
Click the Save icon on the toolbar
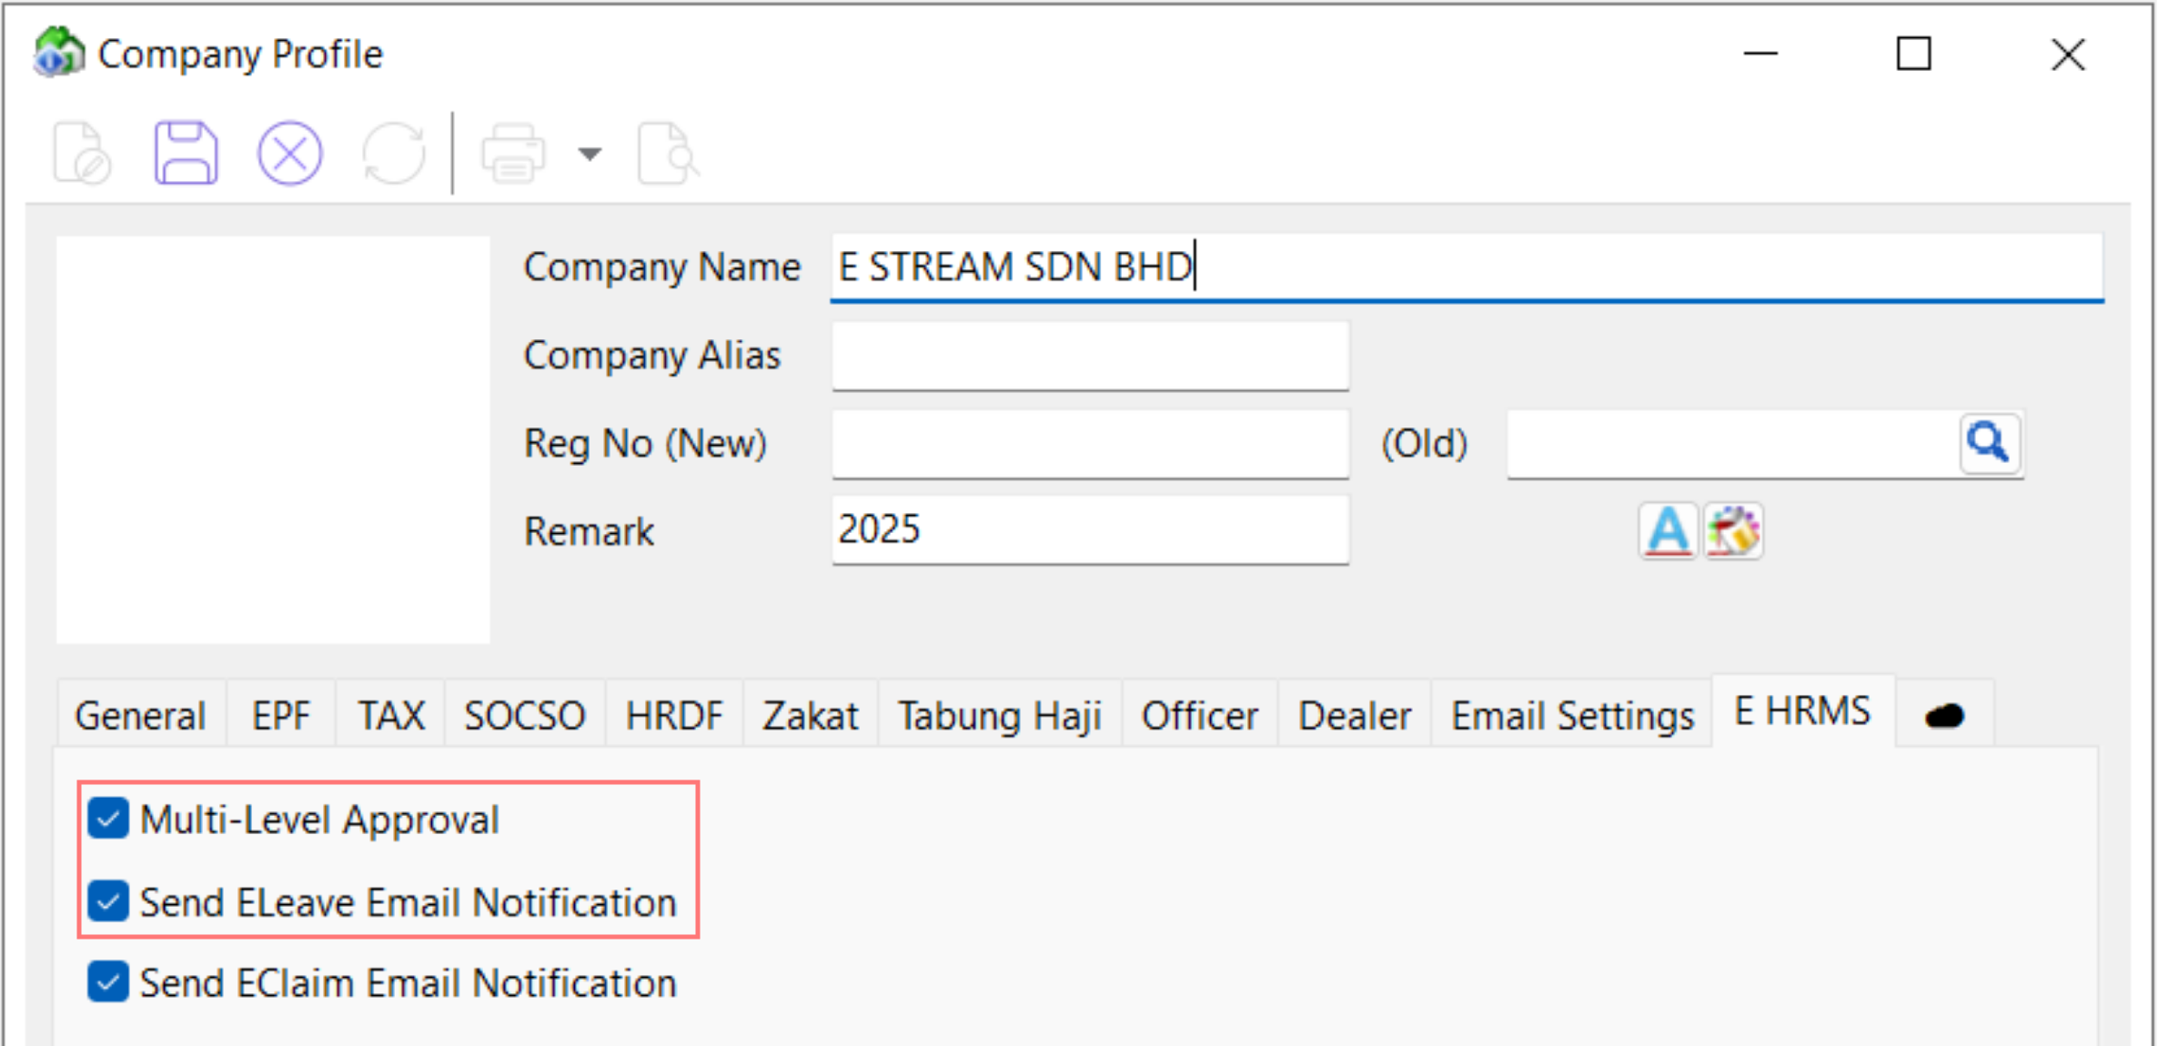[185, 153]
